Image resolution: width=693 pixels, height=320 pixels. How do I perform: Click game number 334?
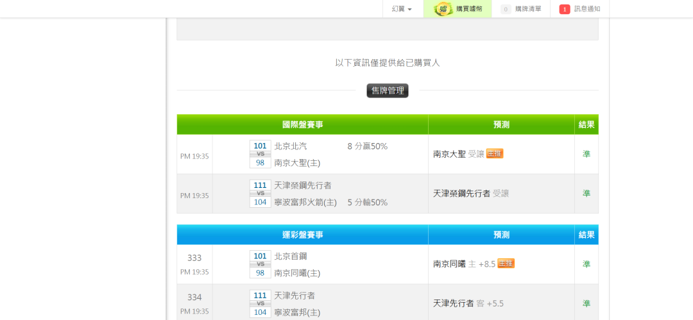coord(194,297)
